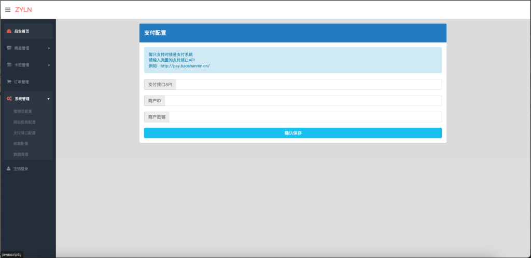Expand the 卡密管理 submenu arrow
Image resolution: width=531 pixels, height=258 pixels.
coord(49,65)
